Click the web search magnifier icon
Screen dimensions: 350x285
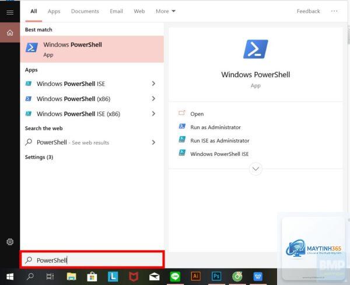pos(29,142)
